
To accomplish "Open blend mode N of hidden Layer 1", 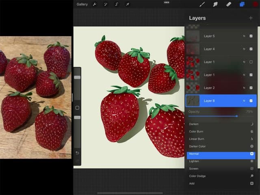I will [x=244, y=62].
